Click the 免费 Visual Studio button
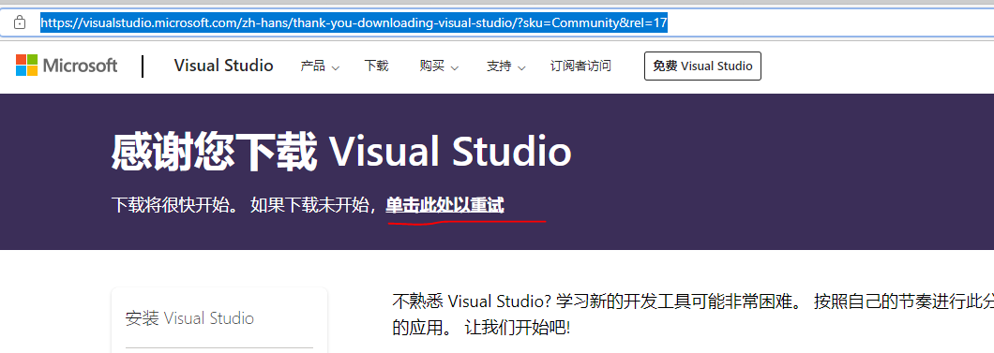Screen dimensions: 994x353 [702, 66]
